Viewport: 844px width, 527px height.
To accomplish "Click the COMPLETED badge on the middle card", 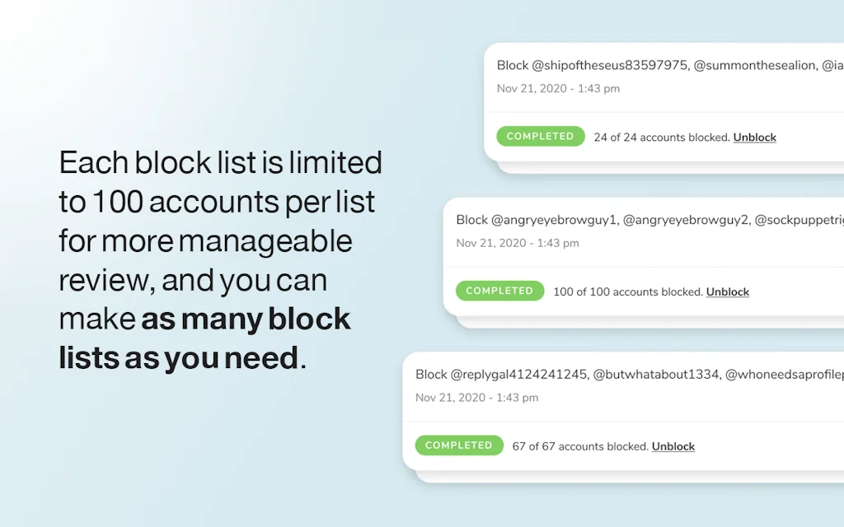I will point(499,291).
